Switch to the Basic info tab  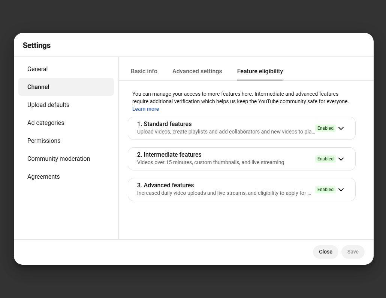(x=144, y=71)
